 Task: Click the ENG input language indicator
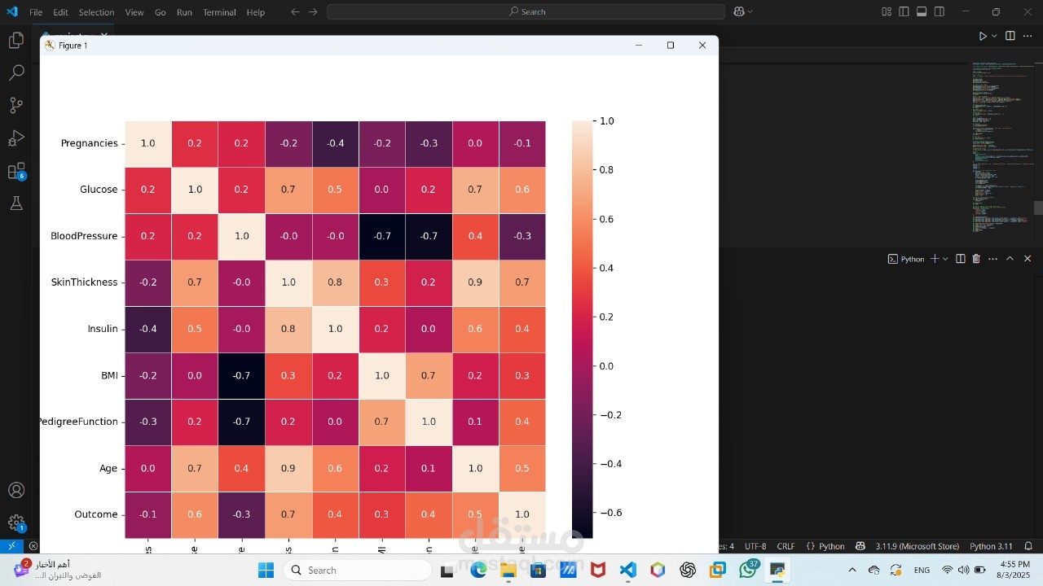[922, 570]
